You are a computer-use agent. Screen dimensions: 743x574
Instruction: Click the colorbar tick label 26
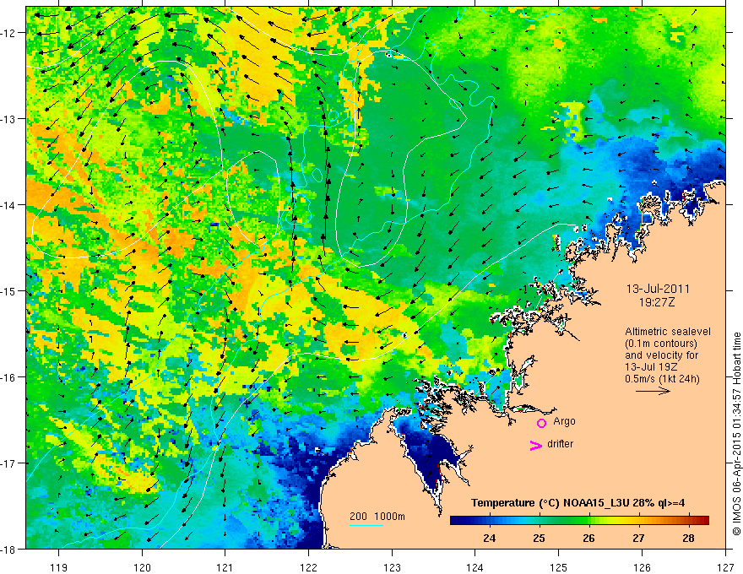588,539
